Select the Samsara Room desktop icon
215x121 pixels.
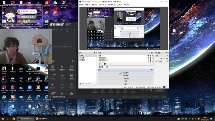coord(4,70)
